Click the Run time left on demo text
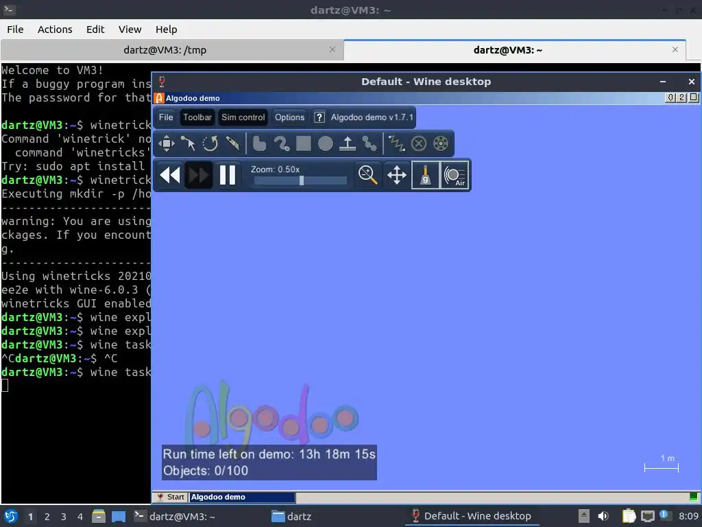The width and height of the screenshot is (702, 527). tap(269, 454)
